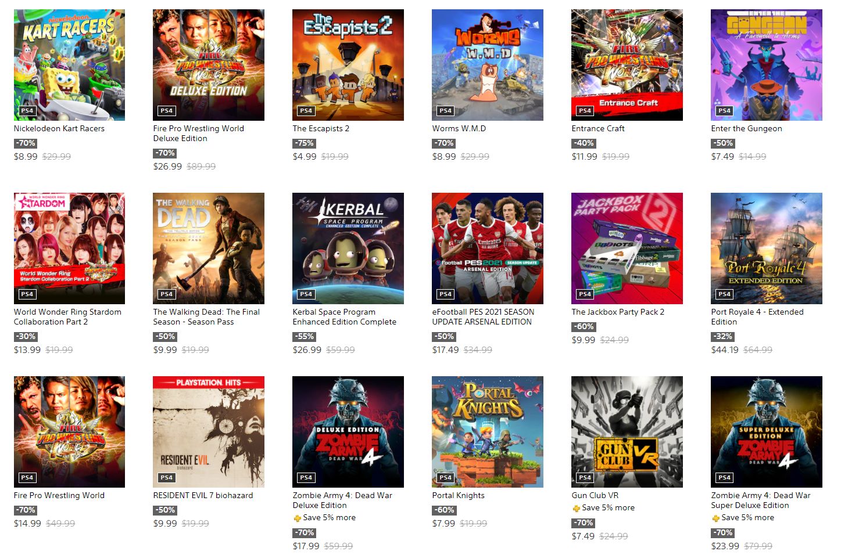The image size is (841, 555).
Task: Open The Walking Dead Final Season thumbnail
Action: point(209,248)
